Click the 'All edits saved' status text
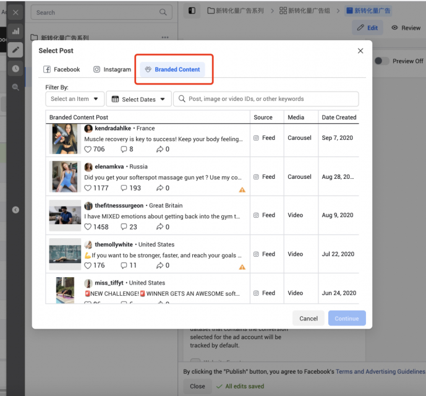Viewport: 426px width, 396px height. 244,386
